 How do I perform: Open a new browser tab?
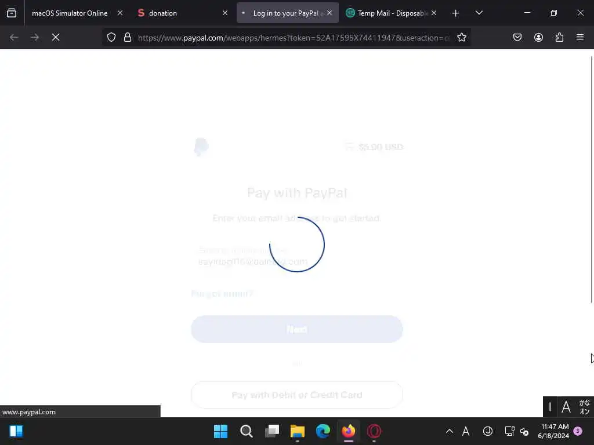click(x=456, y=13)
